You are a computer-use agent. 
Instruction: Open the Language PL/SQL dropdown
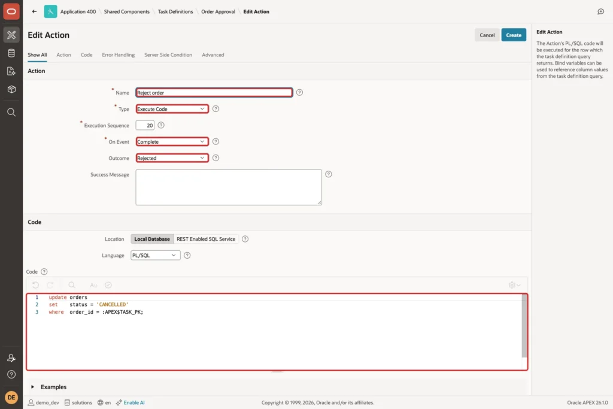pos(155,255)
